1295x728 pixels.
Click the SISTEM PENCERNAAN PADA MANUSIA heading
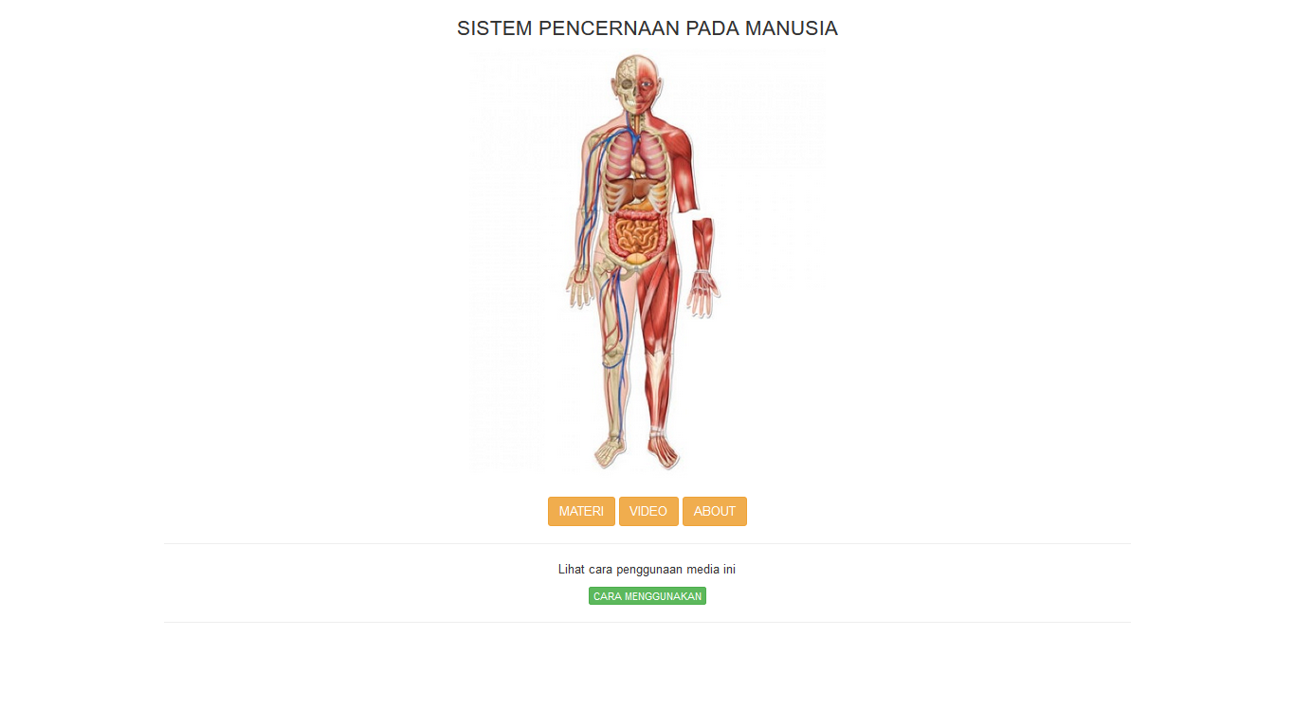[647, 28]
